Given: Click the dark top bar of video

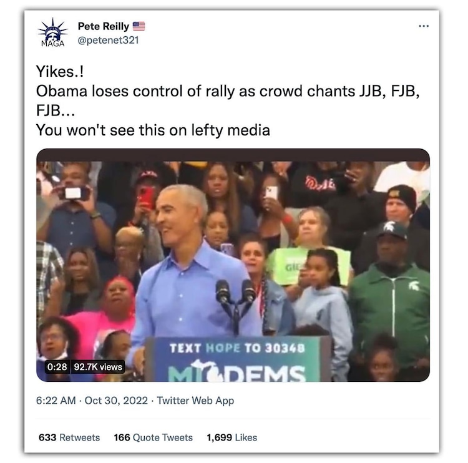Looking at the screenshot, I should (x=233, y=155).
